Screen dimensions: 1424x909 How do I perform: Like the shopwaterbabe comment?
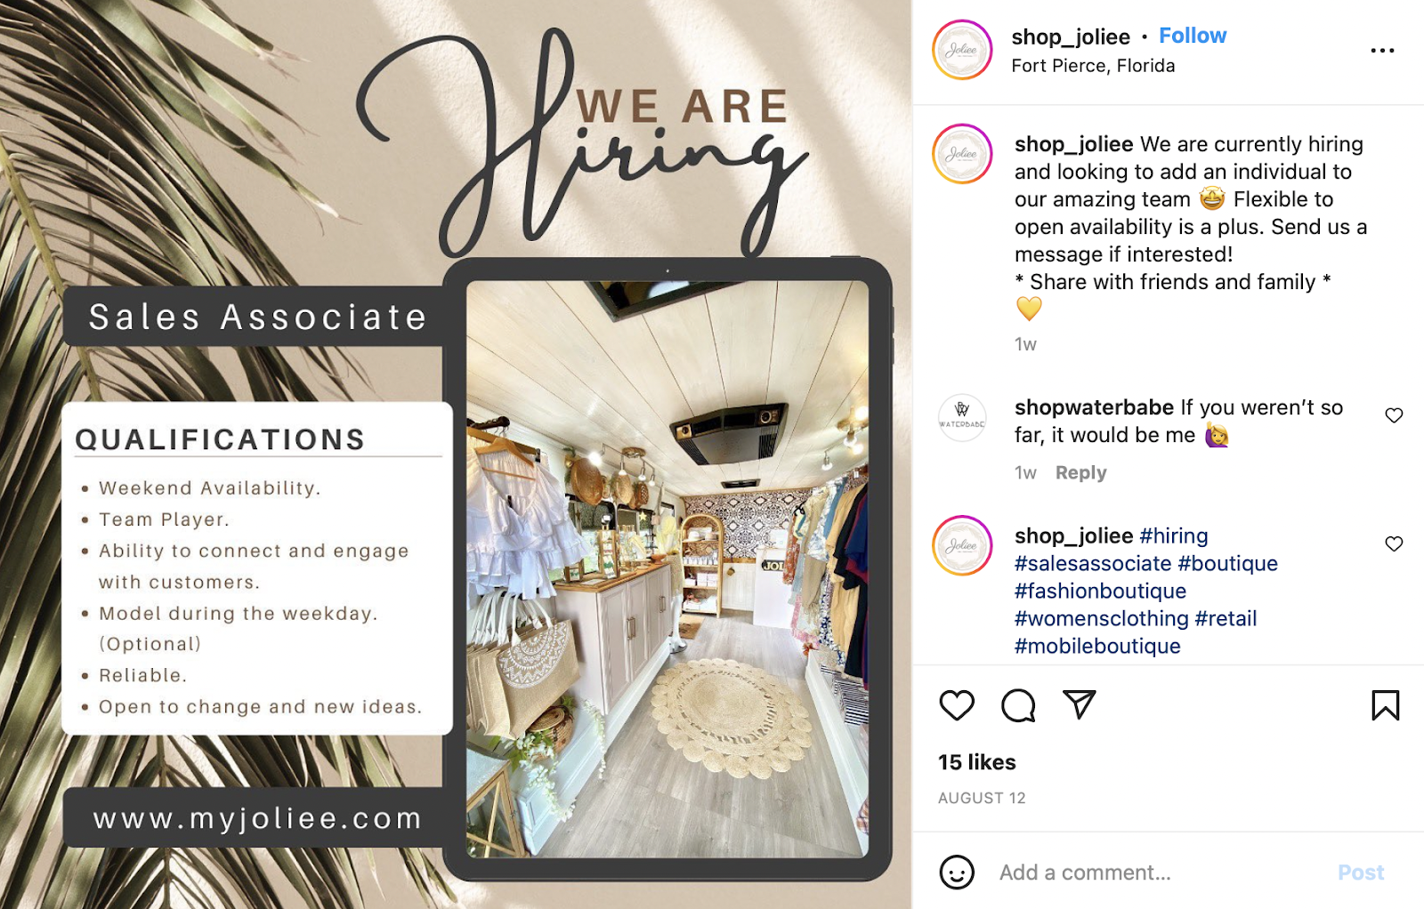[x=1394, y=415]
